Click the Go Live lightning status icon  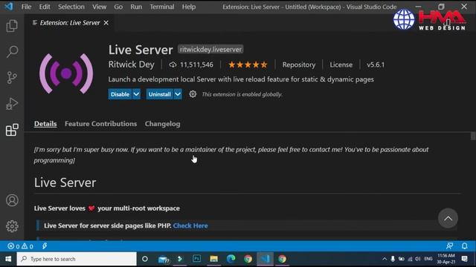click(45, 246)
